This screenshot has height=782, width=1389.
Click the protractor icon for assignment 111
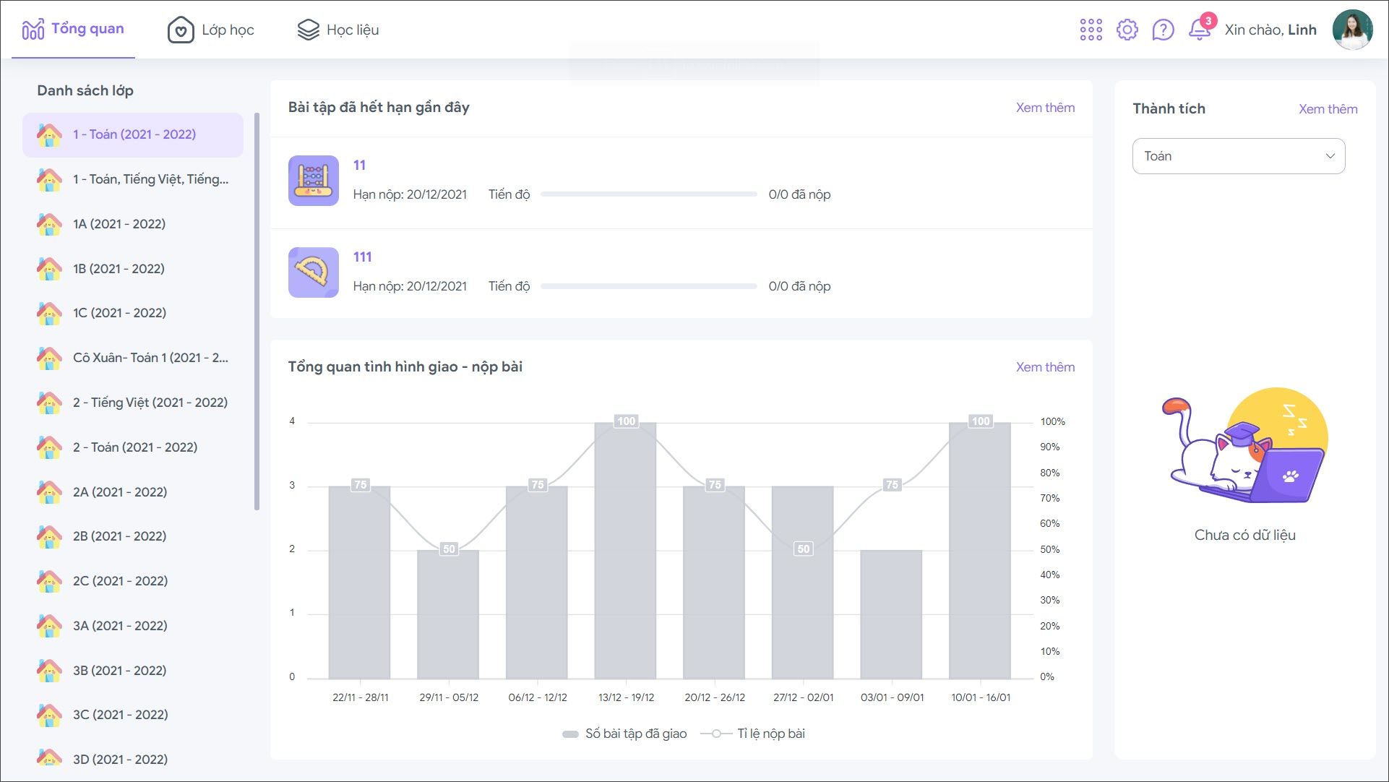point(313,272)
